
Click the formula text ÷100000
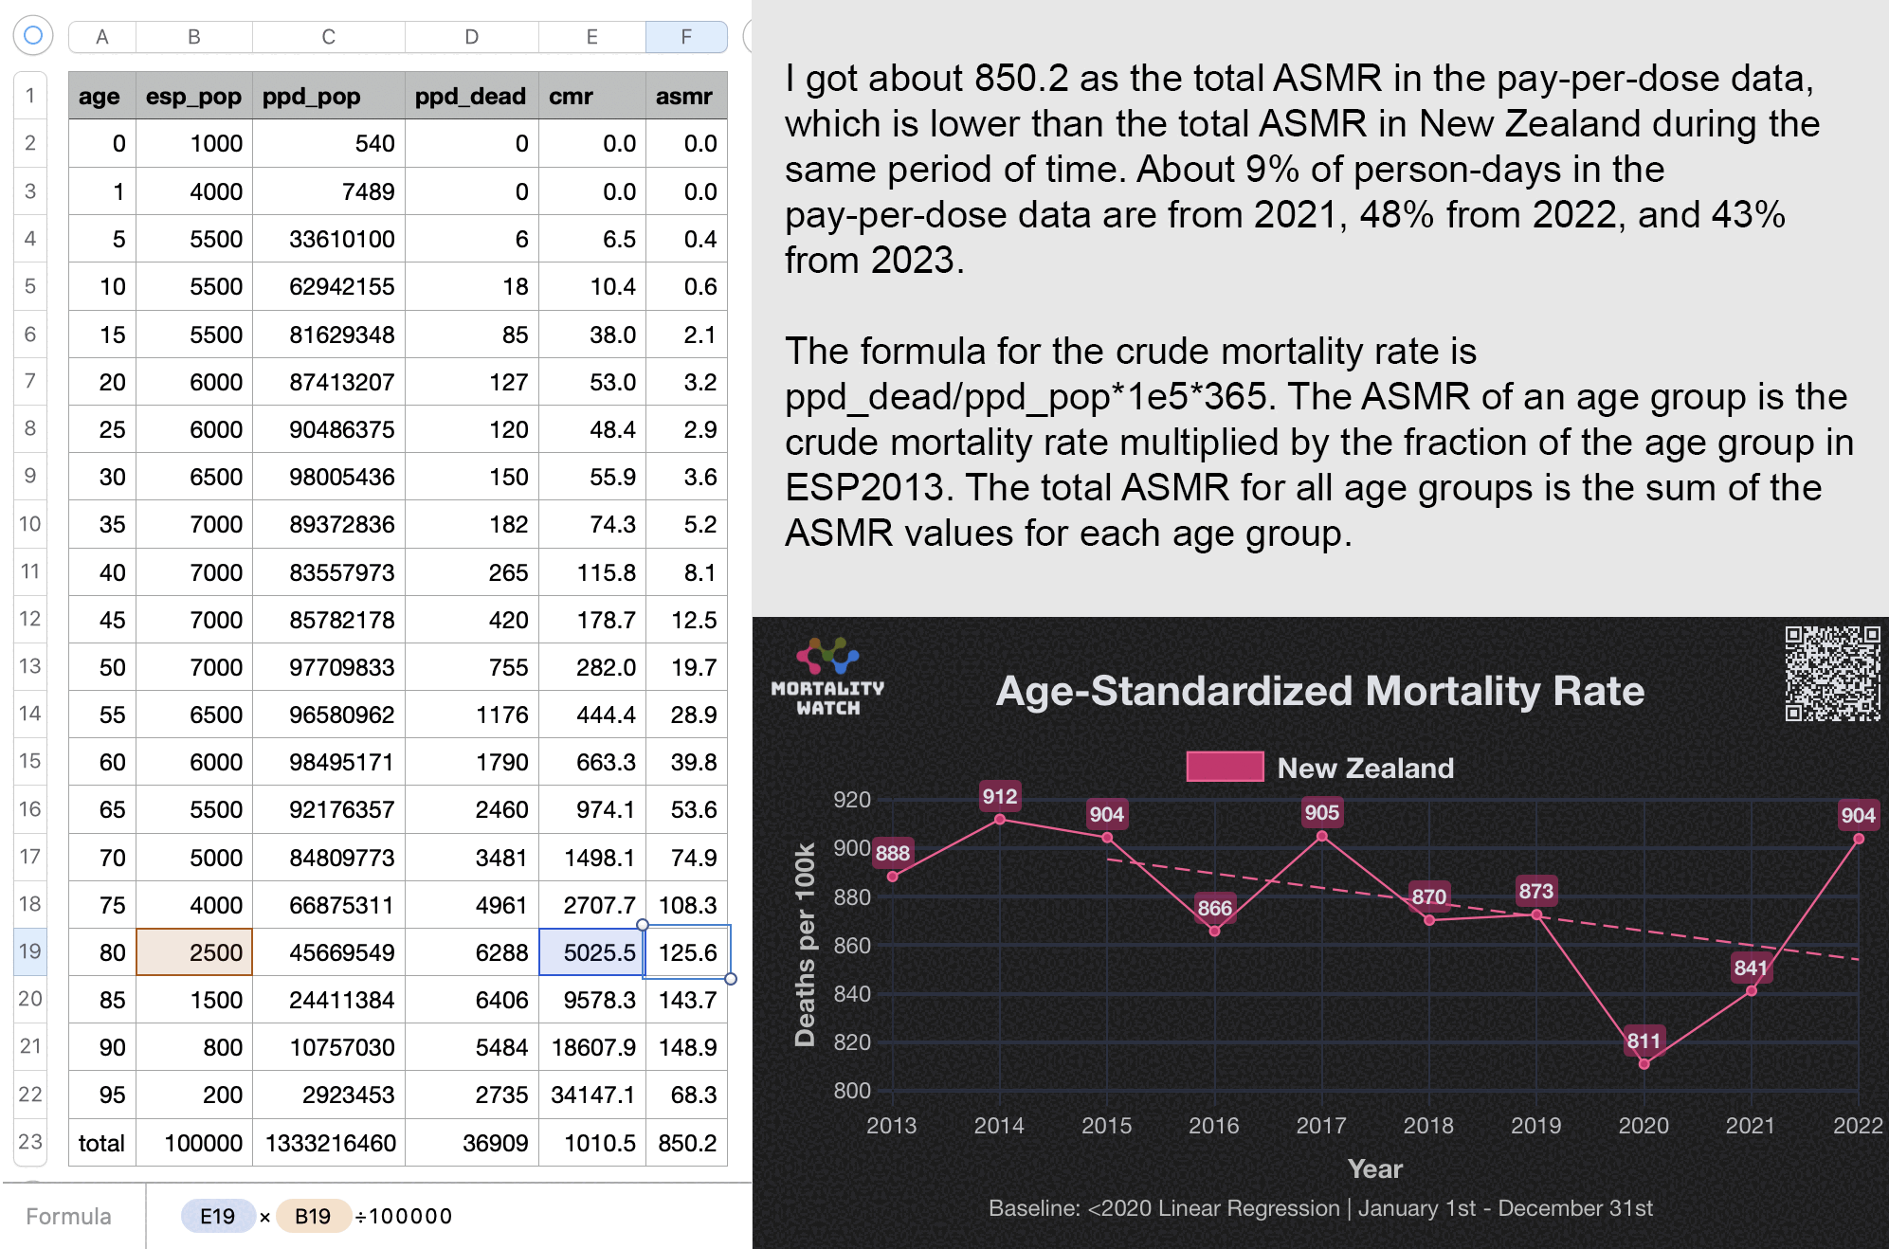(404, 1216)
